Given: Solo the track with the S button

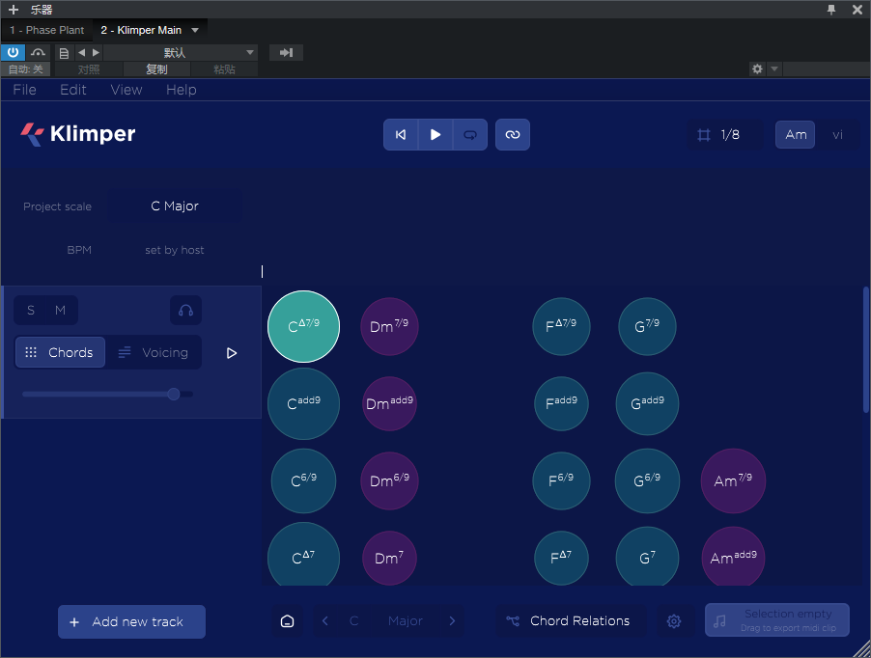Looking at the screenshot, I should [x=31, y=310].
